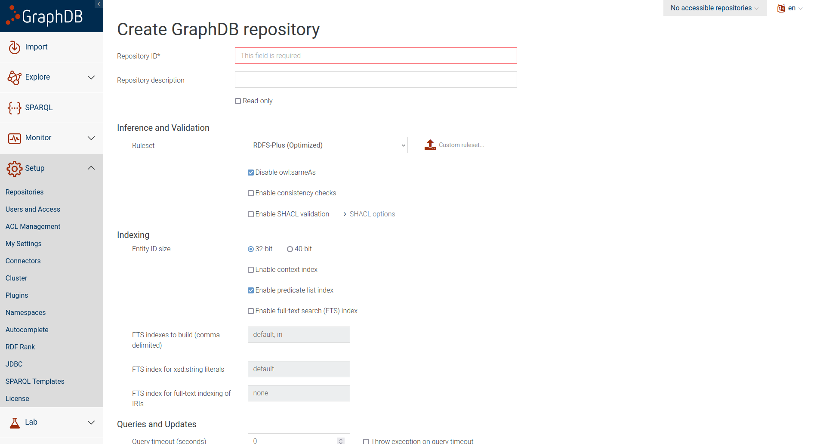Toggle the Read-only checkbox
826x444 pixels.
coord(238,101)
